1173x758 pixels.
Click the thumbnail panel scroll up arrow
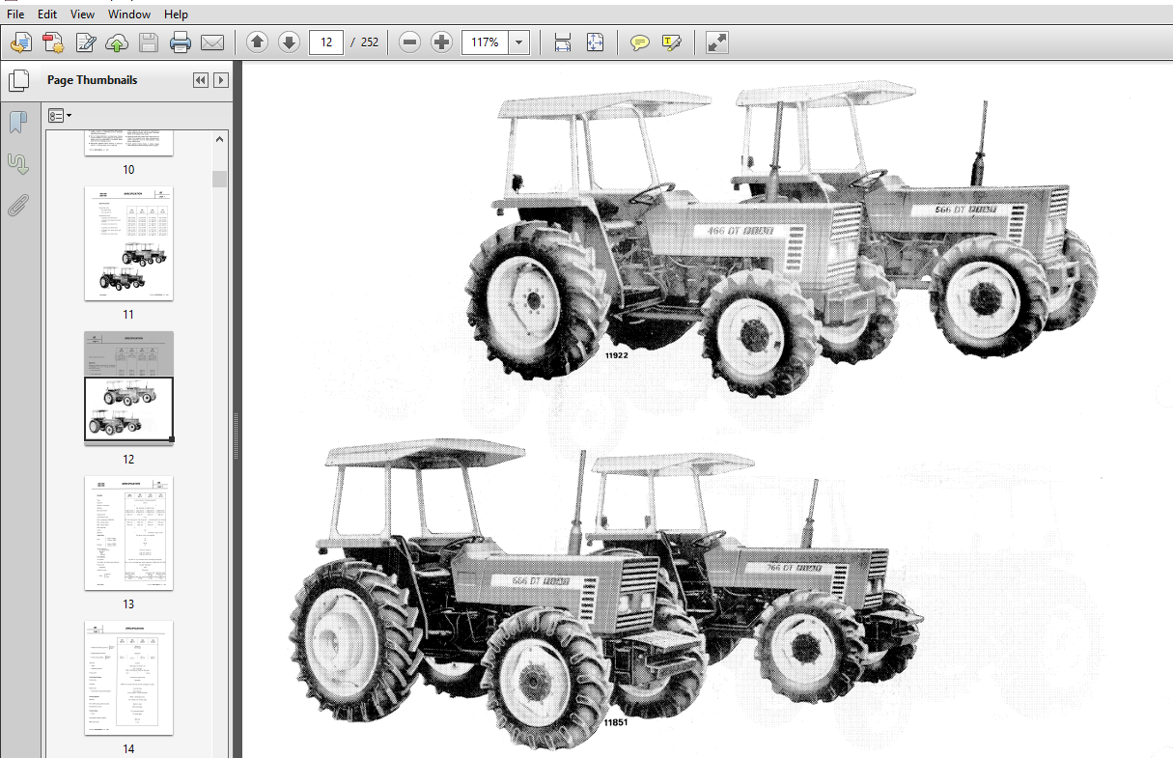click(220, 140)
